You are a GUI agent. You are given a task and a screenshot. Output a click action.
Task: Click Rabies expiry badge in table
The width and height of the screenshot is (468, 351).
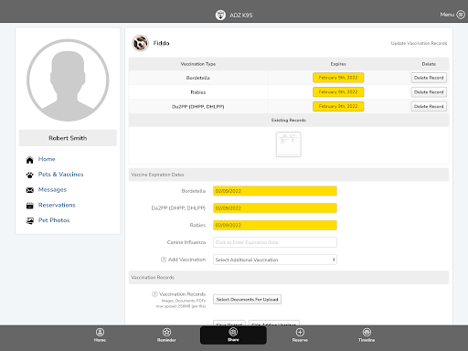[338, 92]
